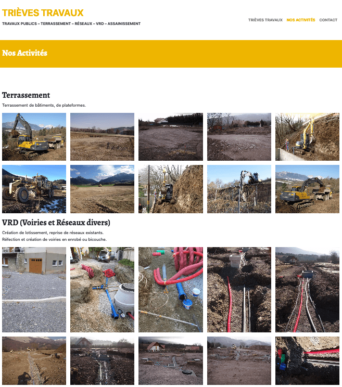
Task: Select the NOS ACTIVITÉS menu item
Action: coord(301,20)
